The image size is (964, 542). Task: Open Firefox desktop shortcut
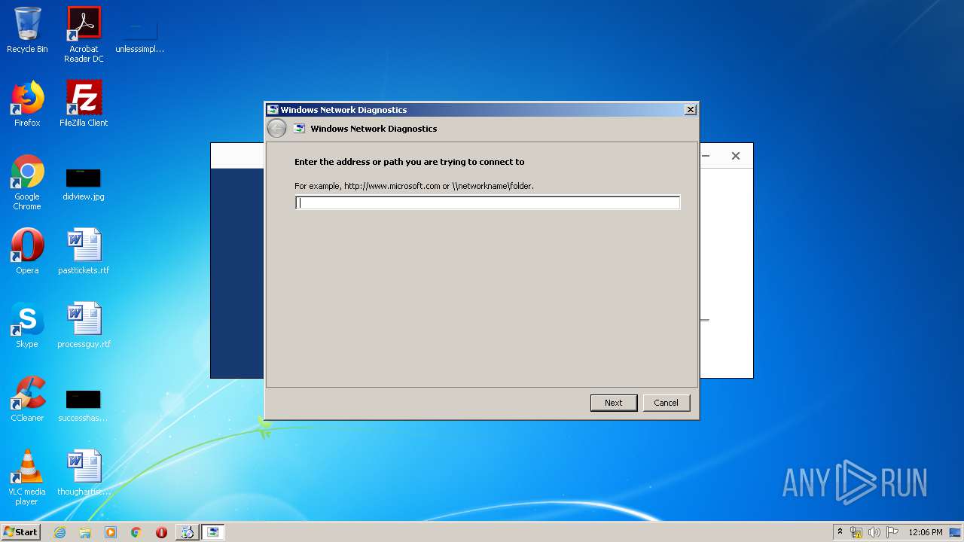pyautogui.click(x=27, y=104)
